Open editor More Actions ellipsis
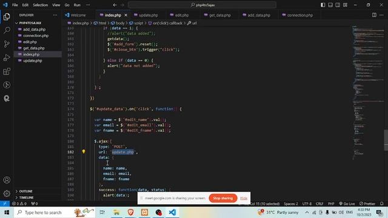 click(381, 15)
